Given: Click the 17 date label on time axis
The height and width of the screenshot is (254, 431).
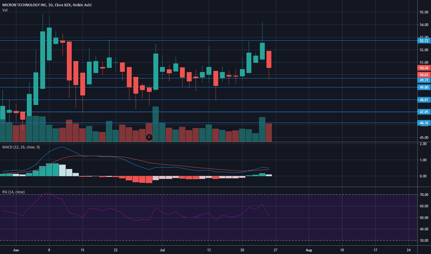Looking at the screenshot, I should coord(375,250).
